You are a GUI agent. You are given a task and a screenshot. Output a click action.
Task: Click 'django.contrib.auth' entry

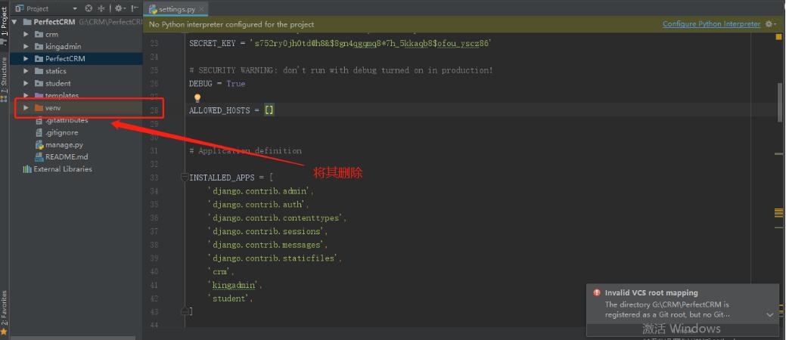[258, 204]
